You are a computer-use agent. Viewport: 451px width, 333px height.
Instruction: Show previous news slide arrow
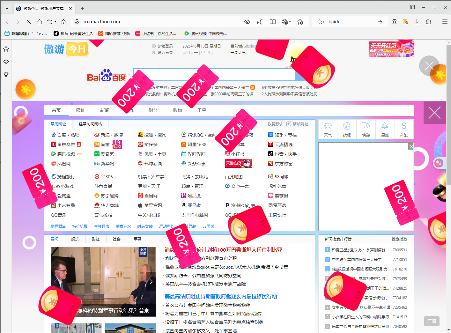click(56, 282)
